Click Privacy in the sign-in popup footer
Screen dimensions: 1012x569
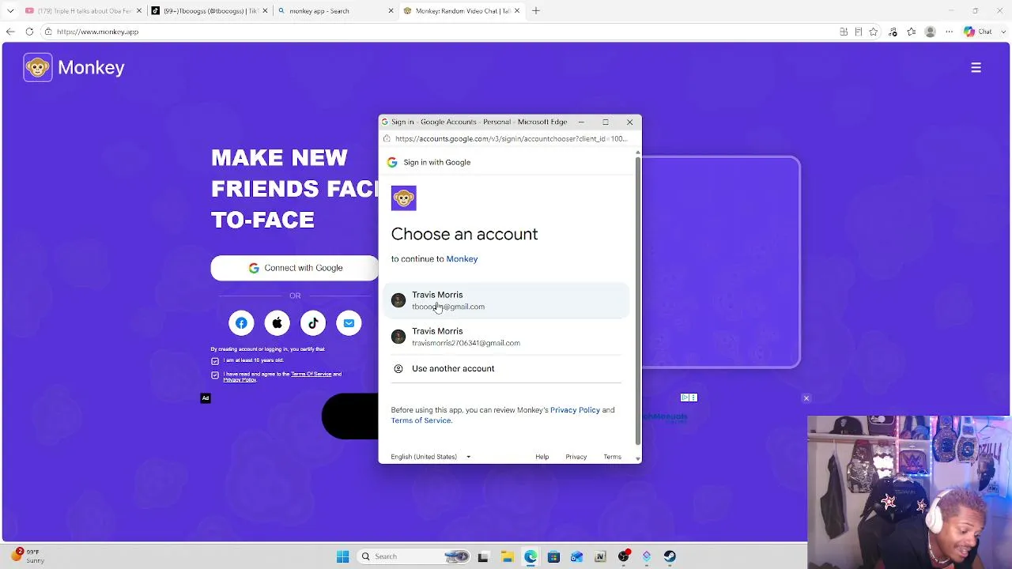click(x=576, y=457)
